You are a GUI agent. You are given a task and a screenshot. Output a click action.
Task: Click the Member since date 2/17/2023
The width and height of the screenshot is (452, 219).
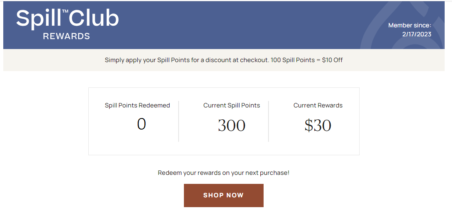pos(416,34)
